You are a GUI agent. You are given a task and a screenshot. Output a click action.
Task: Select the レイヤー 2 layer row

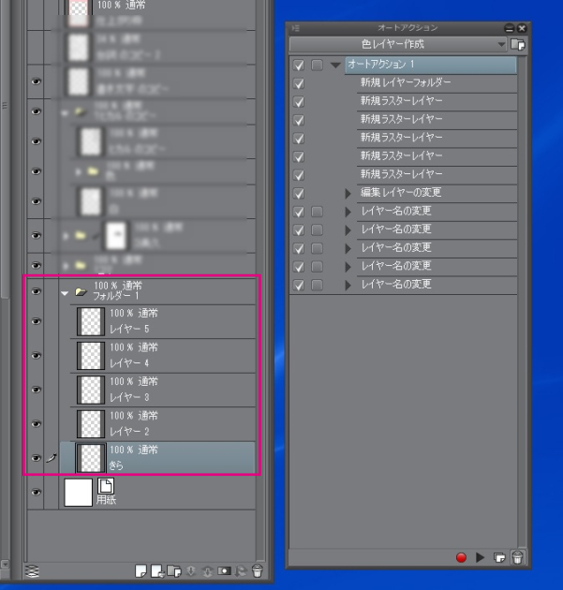[163, 424]
